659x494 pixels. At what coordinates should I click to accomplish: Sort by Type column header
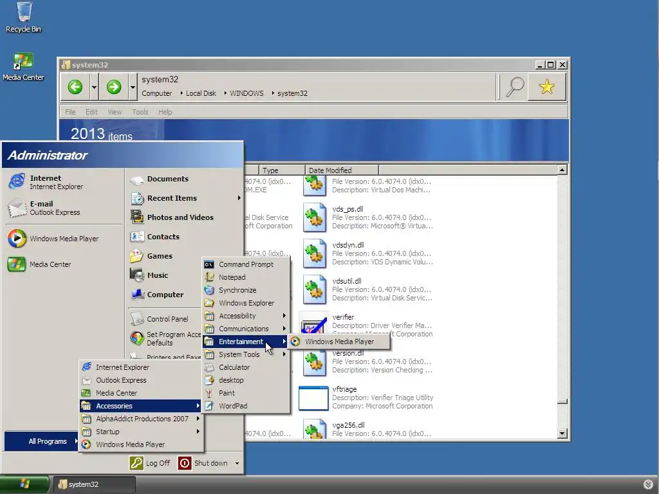point(282,170)
